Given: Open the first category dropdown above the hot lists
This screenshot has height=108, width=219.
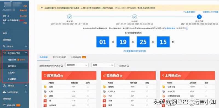Looking at the screenshot, I should click(x=77, y=65).
